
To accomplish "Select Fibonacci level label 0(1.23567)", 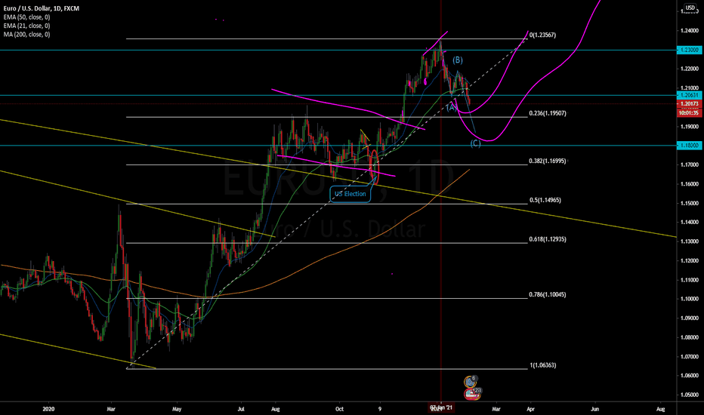I will point(542,35).
